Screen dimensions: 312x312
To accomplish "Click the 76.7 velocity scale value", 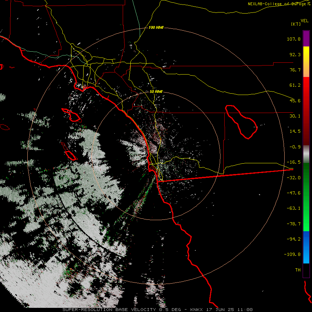I will (x=295, y=70).
